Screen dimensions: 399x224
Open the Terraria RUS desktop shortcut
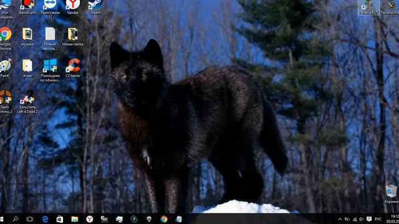coord(368,7)
